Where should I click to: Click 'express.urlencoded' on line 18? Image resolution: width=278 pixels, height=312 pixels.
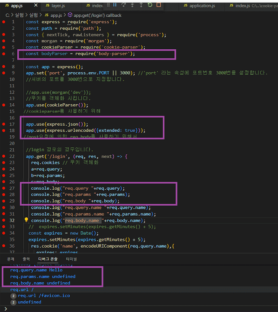(x=70, y=131)
